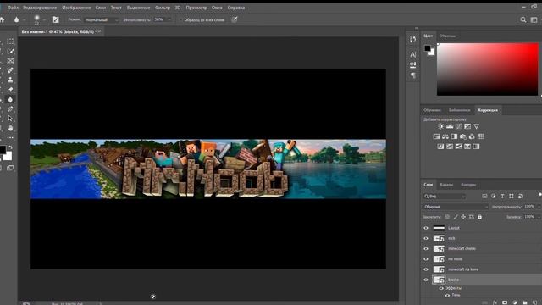The width and height of the screenshot is (542, 305).
Task: Add a Curves adjustment
Action: [x=459, y=126]
